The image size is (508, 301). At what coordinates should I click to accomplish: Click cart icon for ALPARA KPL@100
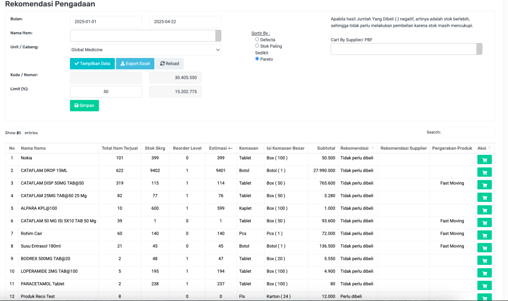484,210
